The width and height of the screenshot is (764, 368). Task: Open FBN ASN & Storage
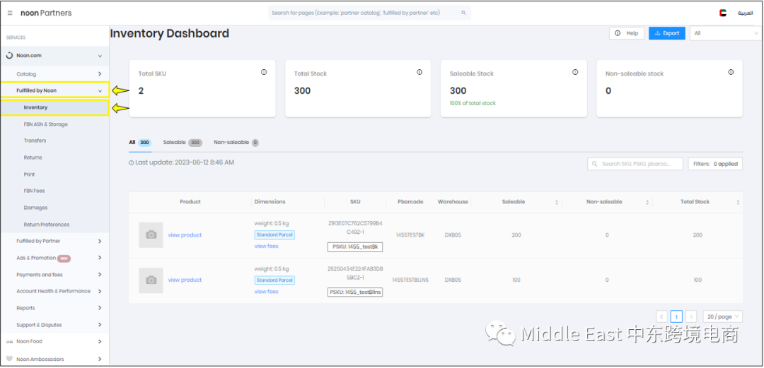point(46,124)
